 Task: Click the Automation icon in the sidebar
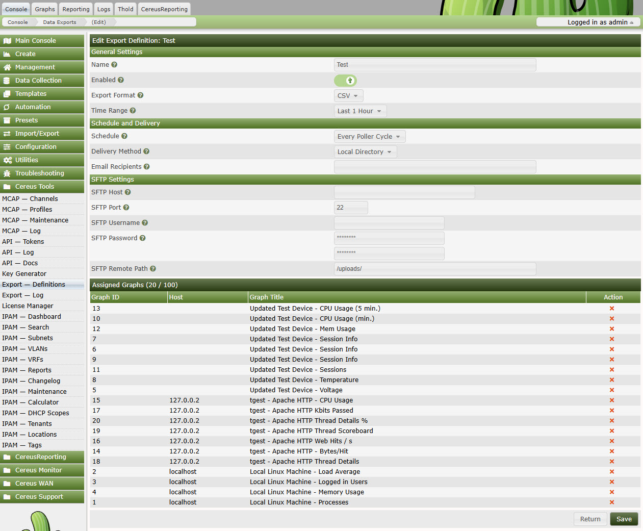(6, 107)
